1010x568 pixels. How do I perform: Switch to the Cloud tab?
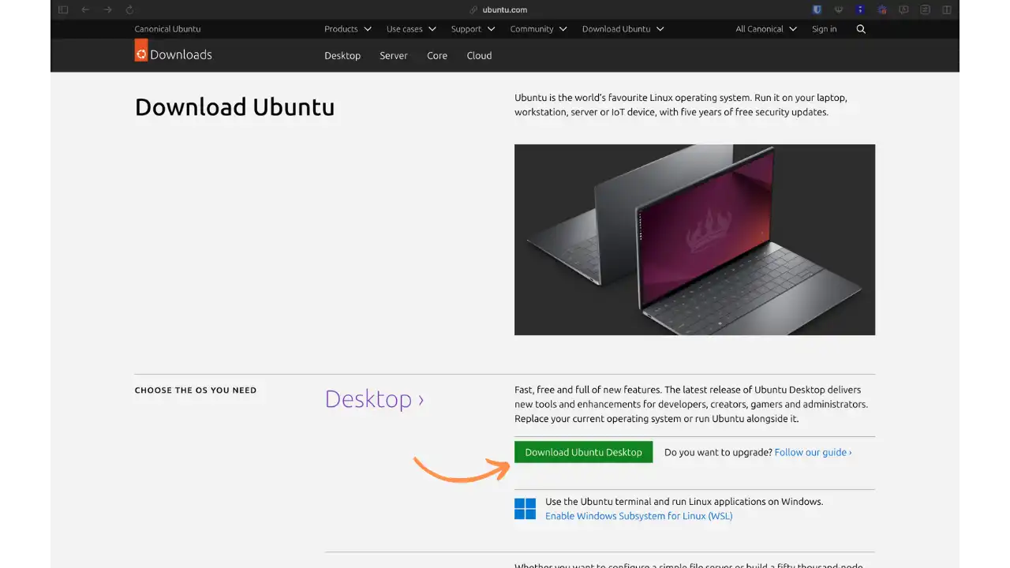click(x=479, y=55)
